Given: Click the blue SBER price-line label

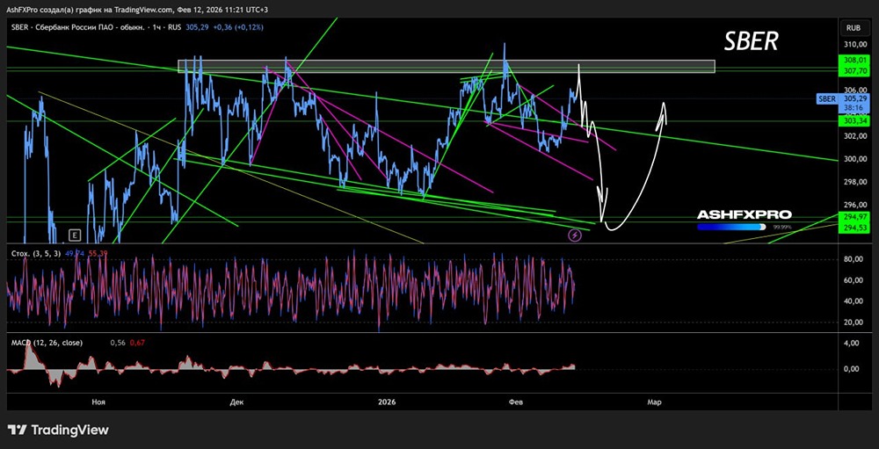Looking at the screenshot, I should (828, 98).
